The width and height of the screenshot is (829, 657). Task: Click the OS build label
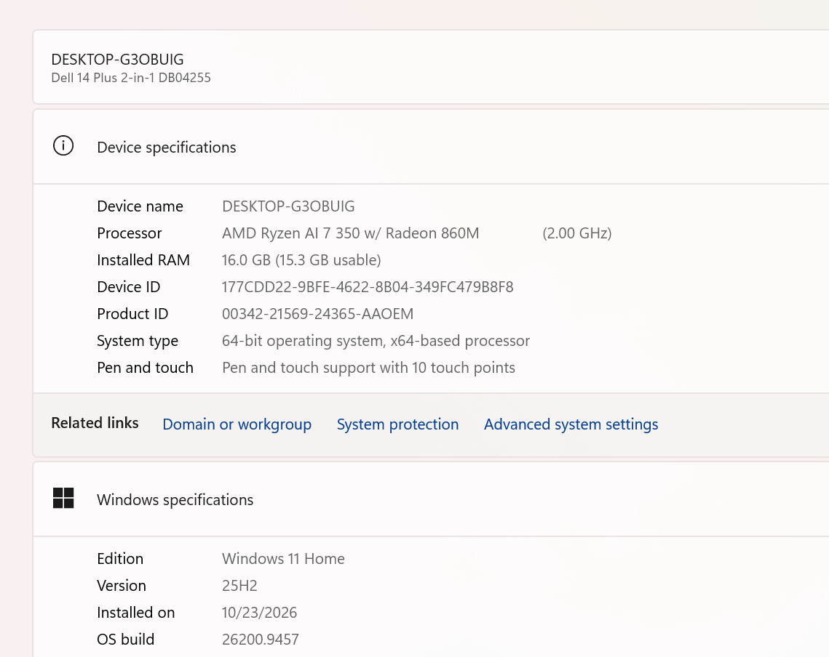pyautogui.click(x=126, y=639)
